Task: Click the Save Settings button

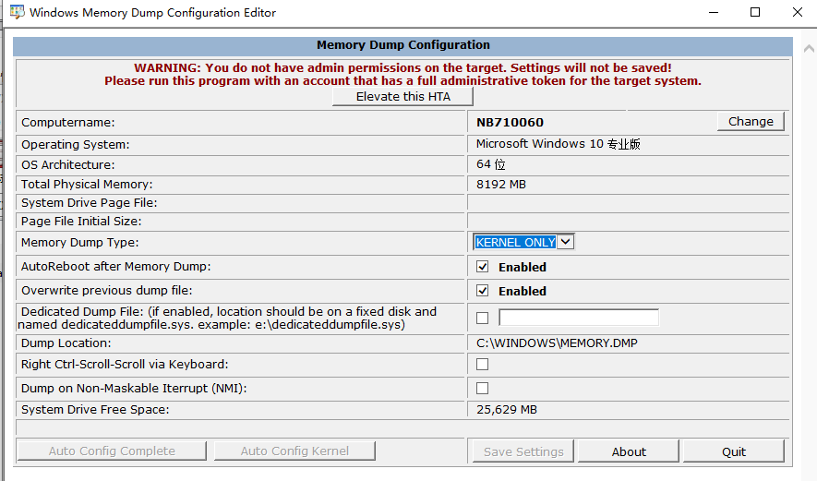Action: tap(523, 451)
